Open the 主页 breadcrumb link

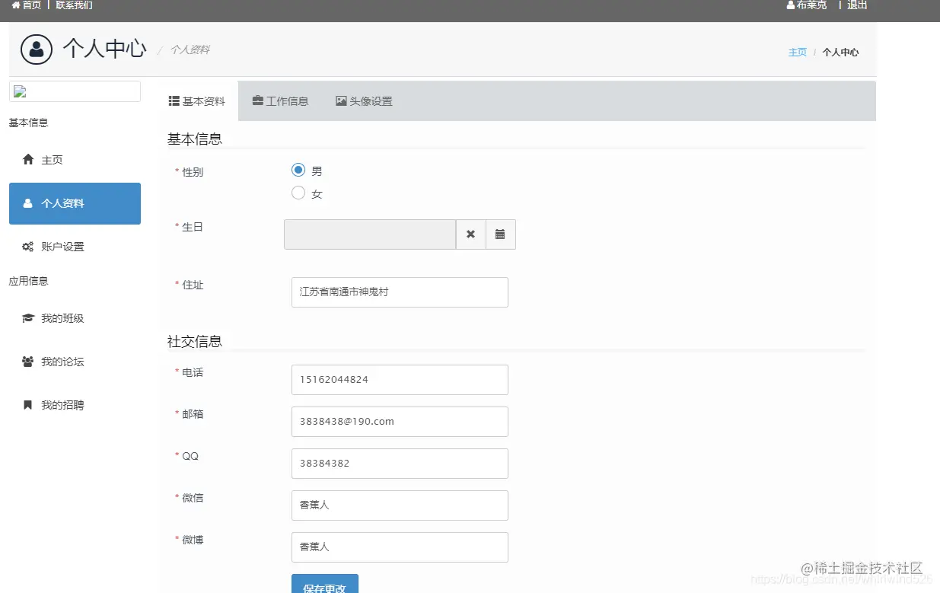798,53
